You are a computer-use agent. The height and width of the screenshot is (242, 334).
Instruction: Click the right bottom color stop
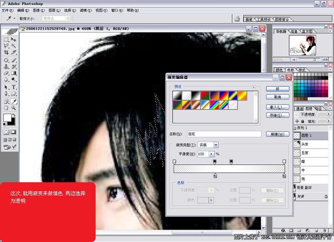click(284, 176)
